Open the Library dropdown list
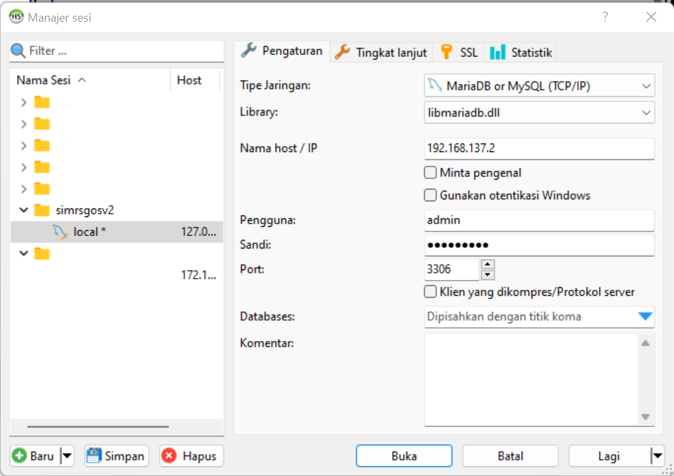This screenshot has height=476, width=674. [646, 112]
